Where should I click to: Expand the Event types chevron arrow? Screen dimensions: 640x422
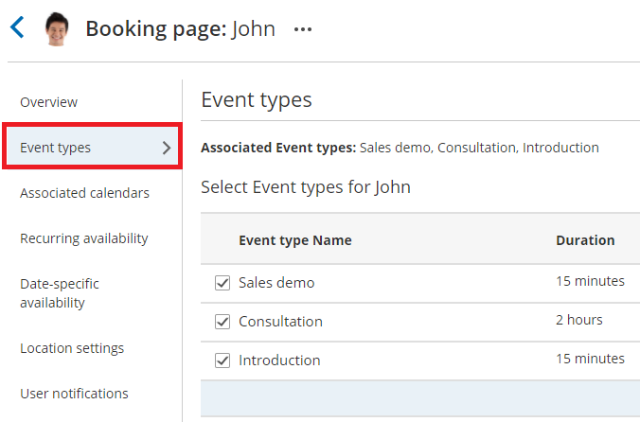[167, 148]
